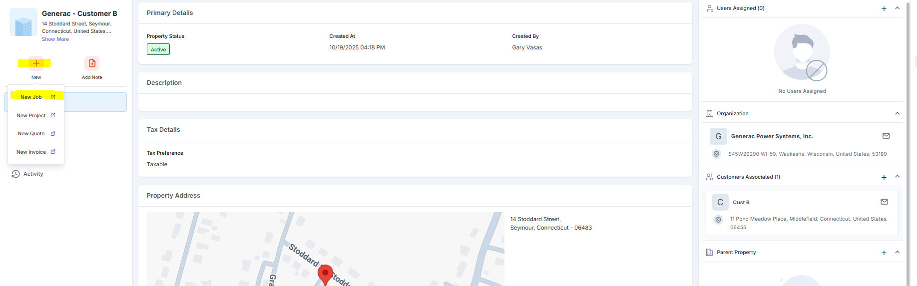Screen dimensions: 917x286
Task: Click the red map location pin
Action: point(325,274)
